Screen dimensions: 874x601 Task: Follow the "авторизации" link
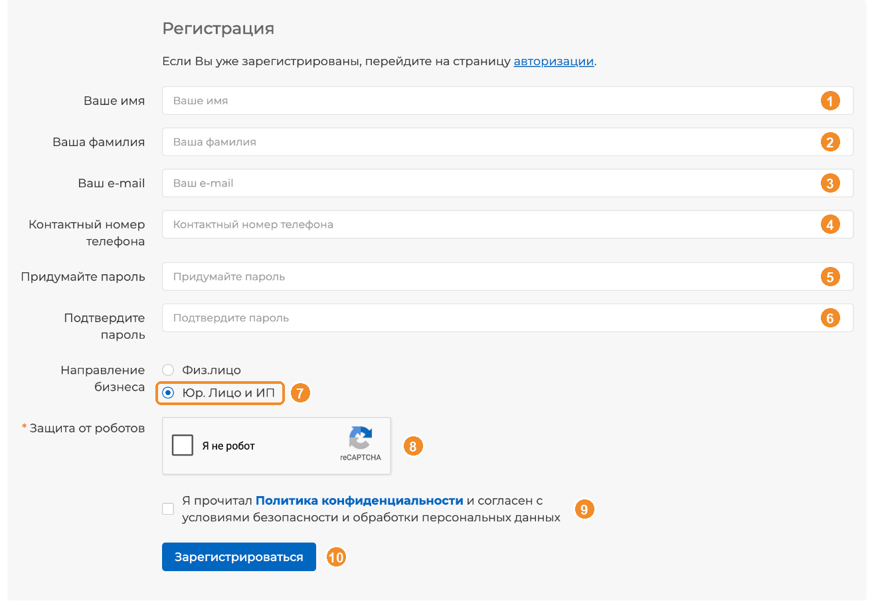click(554, 62)
